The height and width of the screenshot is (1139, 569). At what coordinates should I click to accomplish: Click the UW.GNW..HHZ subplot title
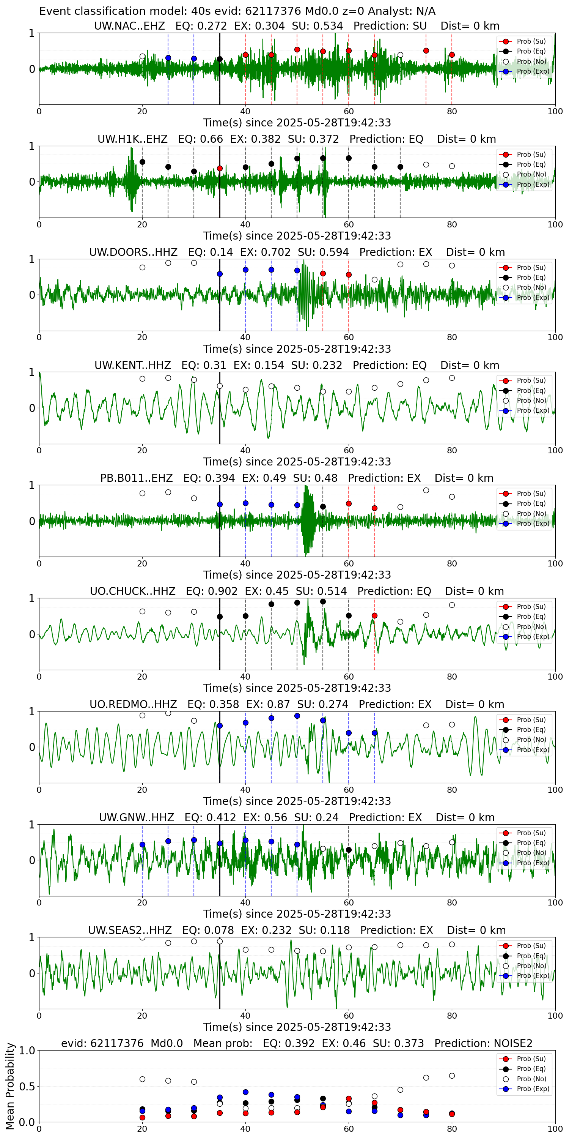[x=297, y=817]
